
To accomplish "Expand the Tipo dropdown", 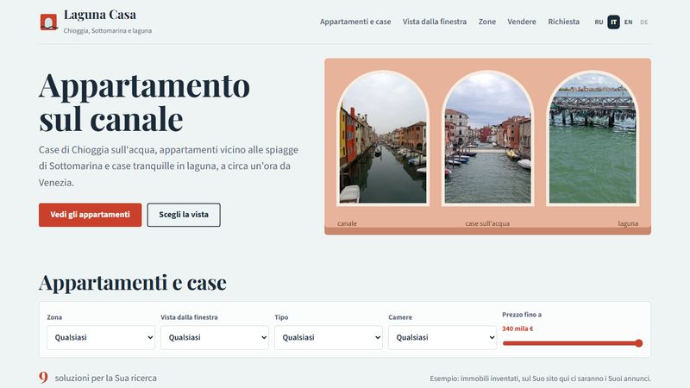I will coord(329,337).
